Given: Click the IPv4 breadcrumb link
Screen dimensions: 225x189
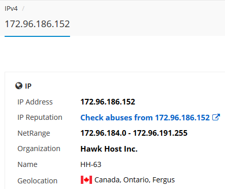Looking at the screenshot, I should click(11, 8).
